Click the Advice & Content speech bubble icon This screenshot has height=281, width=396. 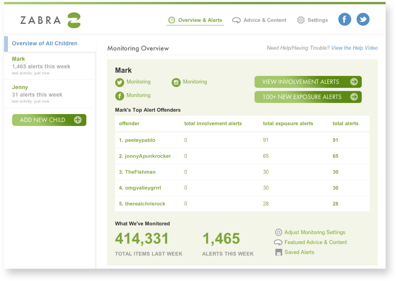236,20
